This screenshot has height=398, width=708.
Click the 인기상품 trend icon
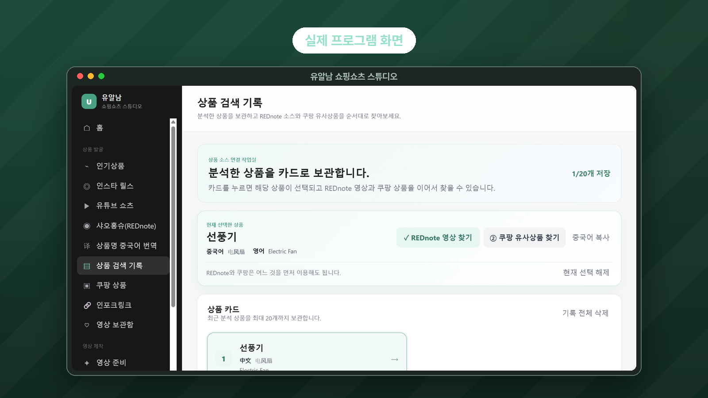[x=87, y=166]
